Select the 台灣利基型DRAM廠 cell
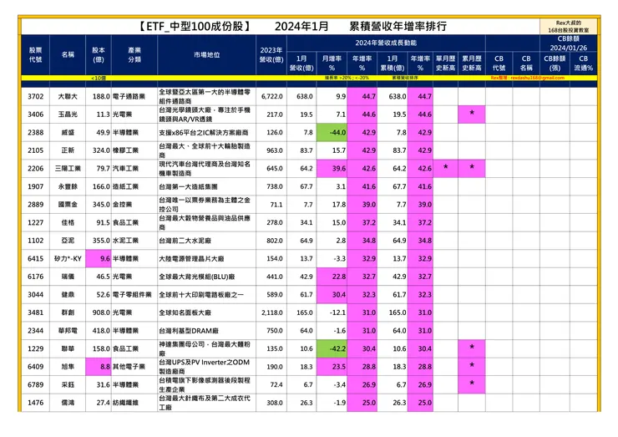Image resolution: width=618 pixels, height=437 pixels. click(x=206, y=331)
